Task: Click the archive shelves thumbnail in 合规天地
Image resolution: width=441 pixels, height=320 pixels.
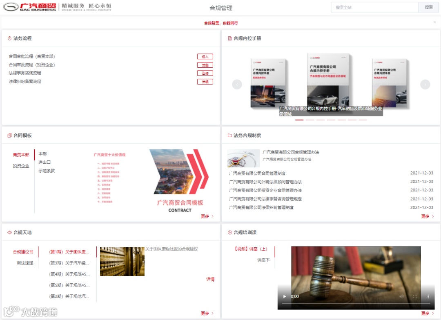Action: tap(122, 261)
